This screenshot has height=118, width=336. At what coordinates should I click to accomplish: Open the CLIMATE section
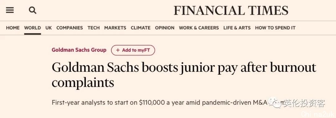[x=141, y=28]
